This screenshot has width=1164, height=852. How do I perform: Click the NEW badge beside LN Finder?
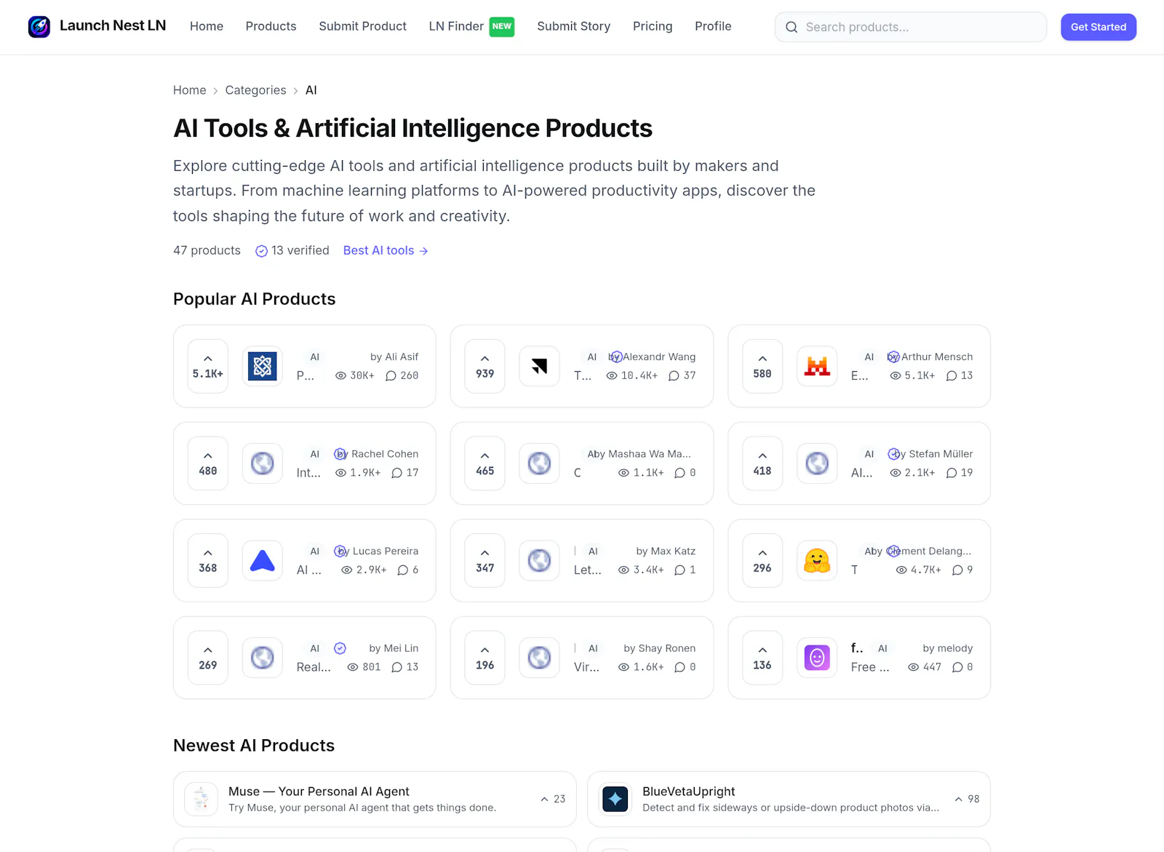502,26
